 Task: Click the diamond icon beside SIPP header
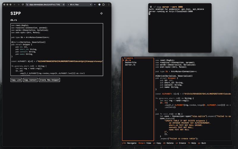pos(101,13)
